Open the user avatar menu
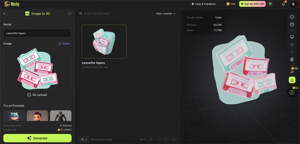Viewport: 300px width, 144px height. (x=293, y=4)
